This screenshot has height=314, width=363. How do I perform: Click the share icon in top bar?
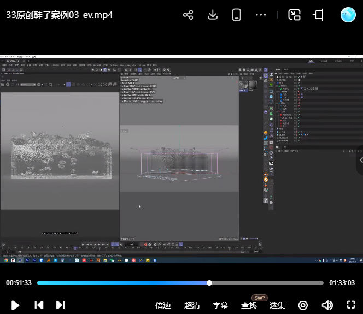[188, 15]
